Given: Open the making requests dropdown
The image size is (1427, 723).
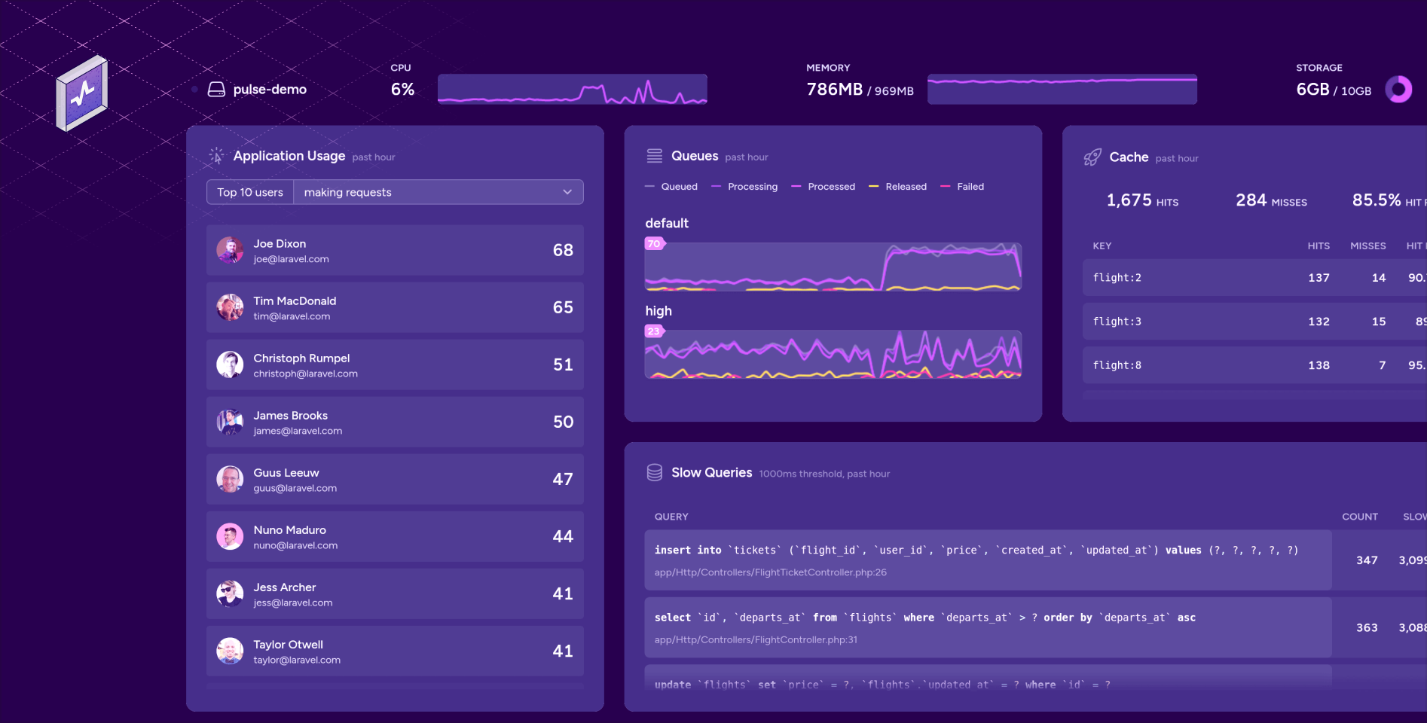Looking at the screenshot, I should (x=438, y=192).
